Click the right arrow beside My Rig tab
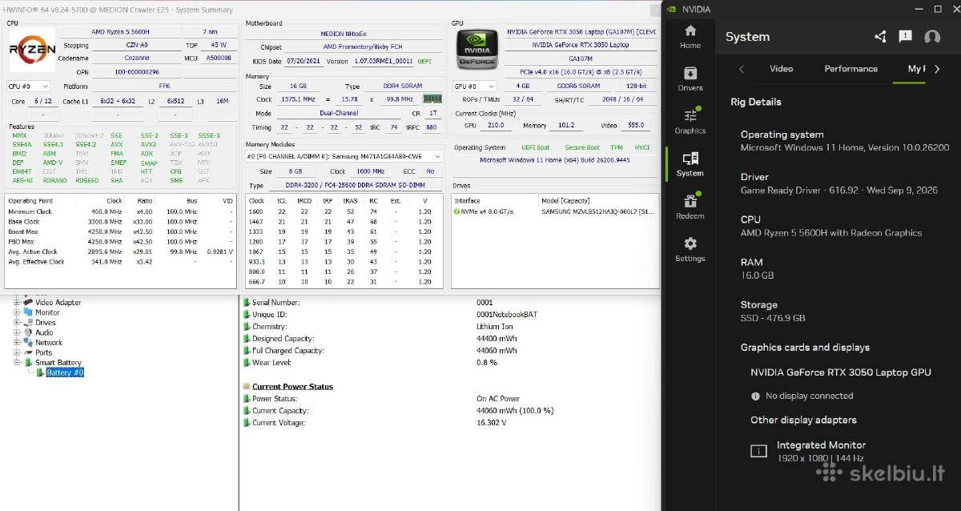Image resolution: width=961 pixels, height=511 pixels. [x=937, y=69]
